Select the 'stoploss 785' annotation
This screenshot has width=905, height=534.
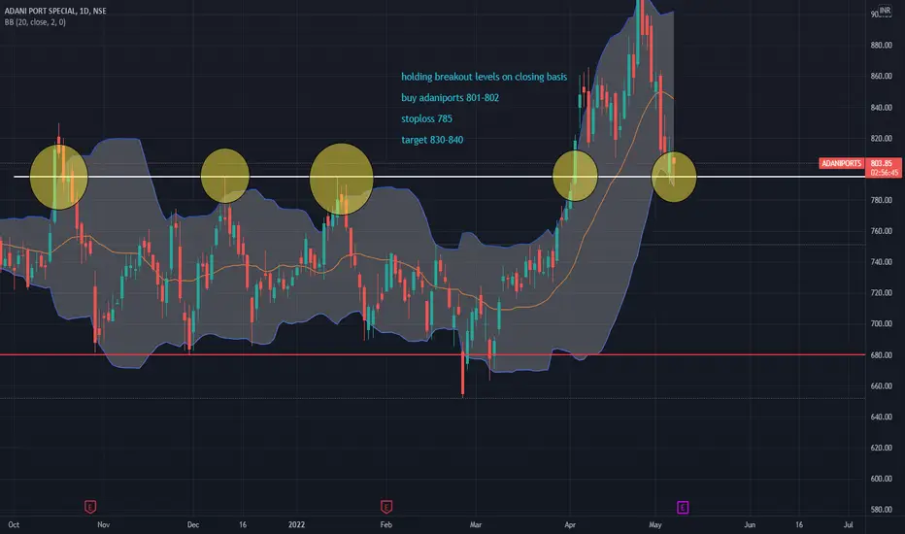click(x=426, y=118)
